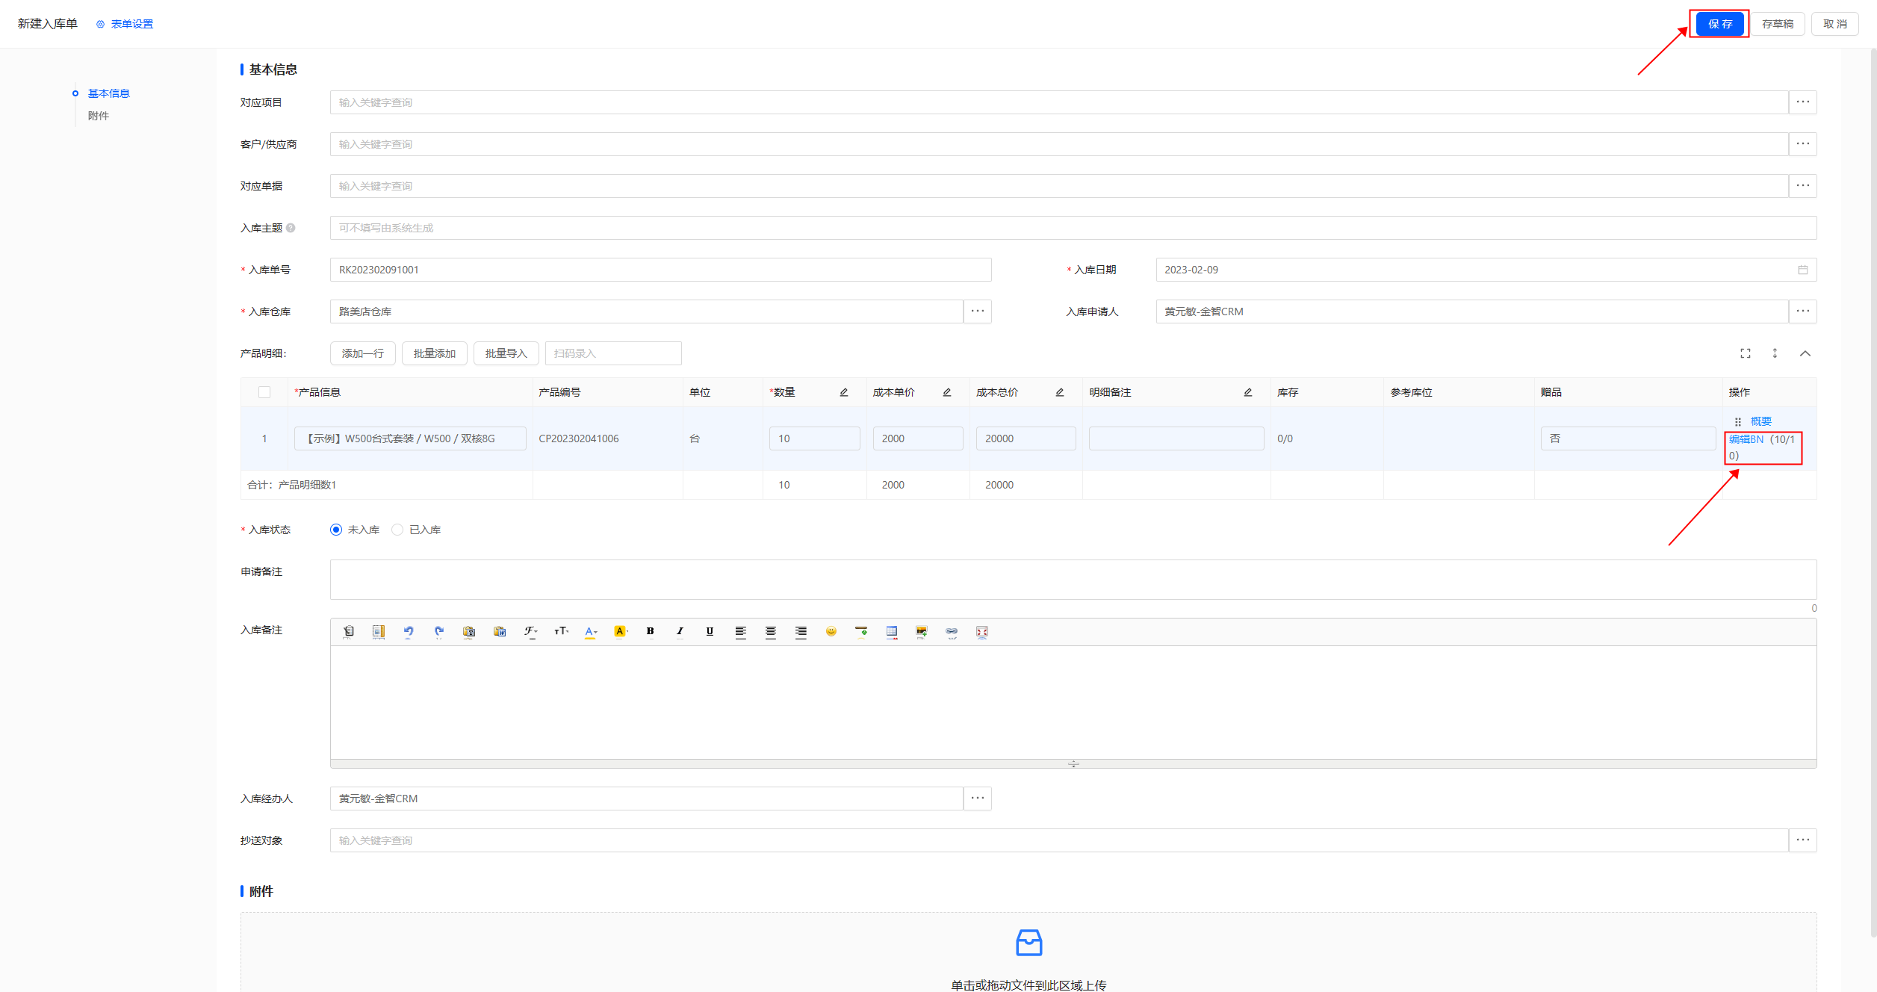Viewport: 1877px width, 992px height.
Task: Redo edit in the inbound remark editor
Action: [439, 632]
